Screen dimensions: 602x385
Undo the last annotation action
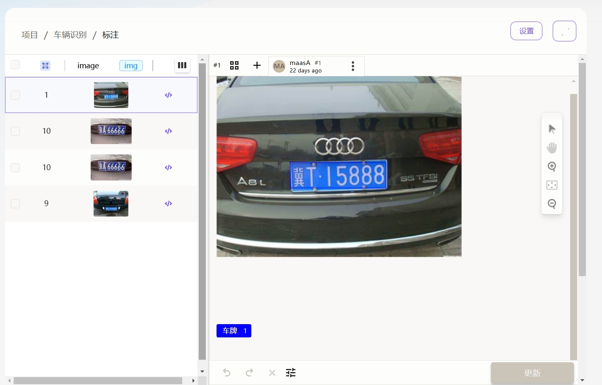227,373
